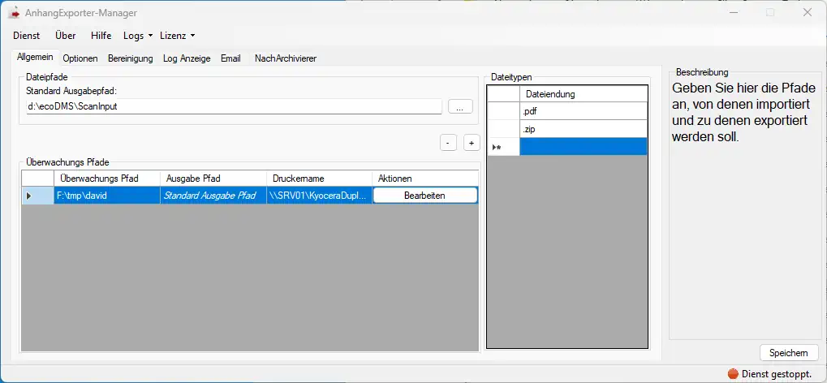827x383 pixels.
Task: Switch to the Optionen tab
Action: [80, 58]
